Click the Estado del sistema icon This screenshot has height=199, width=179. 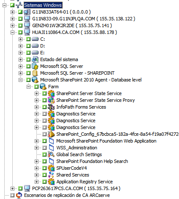pos(35,59)
